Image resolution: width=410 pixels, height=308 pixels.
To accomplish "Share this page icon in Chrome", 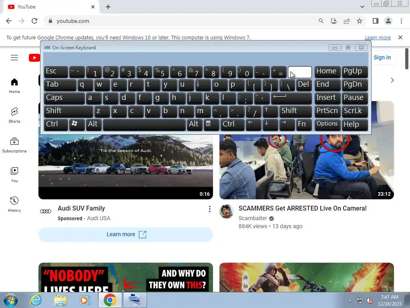I will pyautogui.click(x=347, y=21).
